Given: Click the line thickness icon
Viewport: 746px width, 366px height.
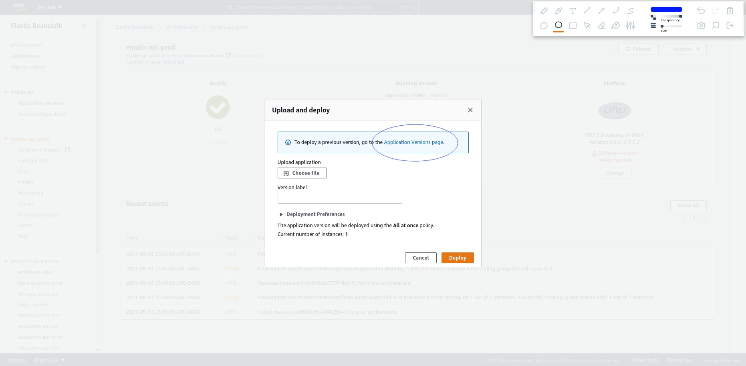Looking at the screenshot, I should tap(653, 26).
